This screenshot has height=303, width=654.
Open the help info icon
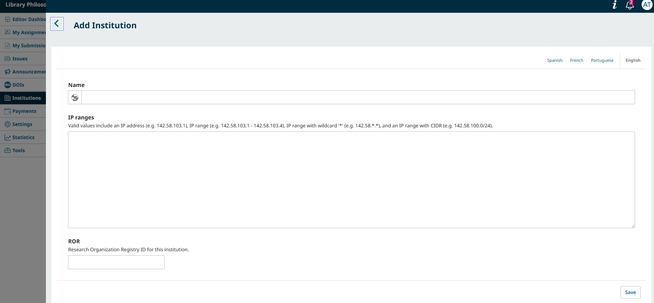point(615,5)
